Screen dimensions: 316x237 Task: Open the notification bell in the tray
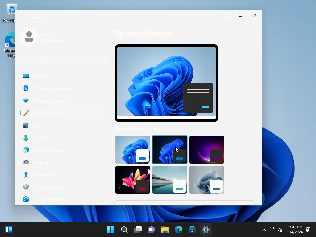(308, 230)
